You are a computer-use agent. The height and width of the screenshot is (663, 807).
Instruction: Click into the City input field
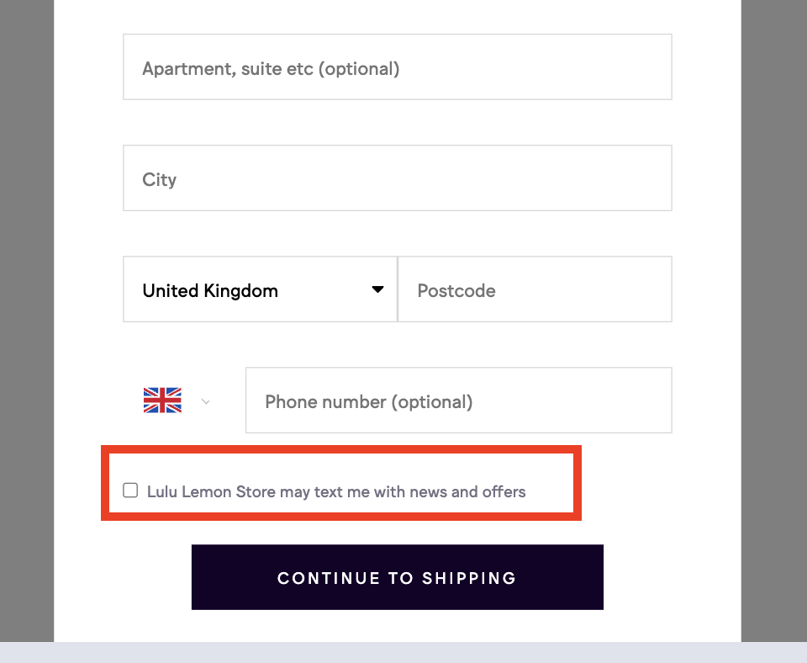(x=397, y=178)
